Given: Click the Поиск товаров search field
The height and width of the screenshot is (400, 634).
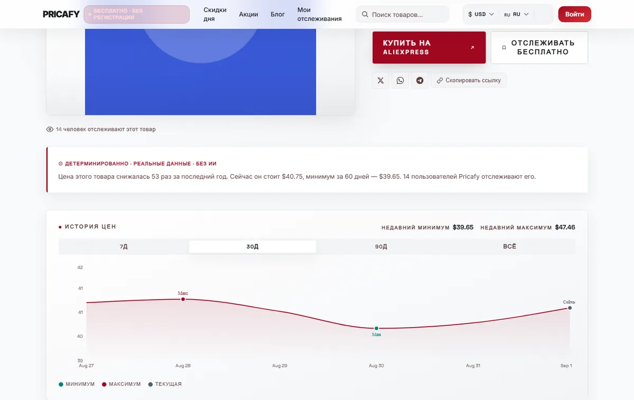Looking at the screenshot, I should pyautogui.click(x=403, y=14).
